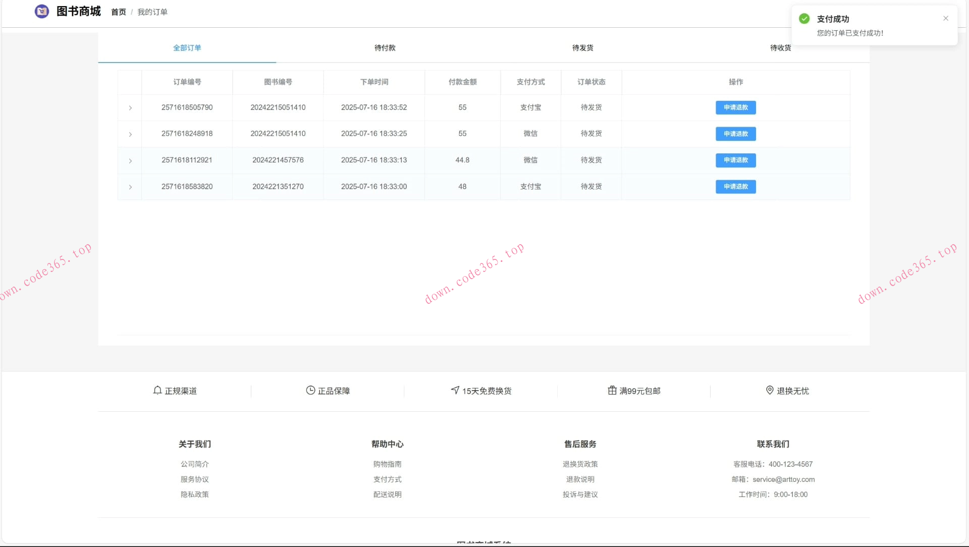Open the 退换货政策 footer link

point(580,464)
